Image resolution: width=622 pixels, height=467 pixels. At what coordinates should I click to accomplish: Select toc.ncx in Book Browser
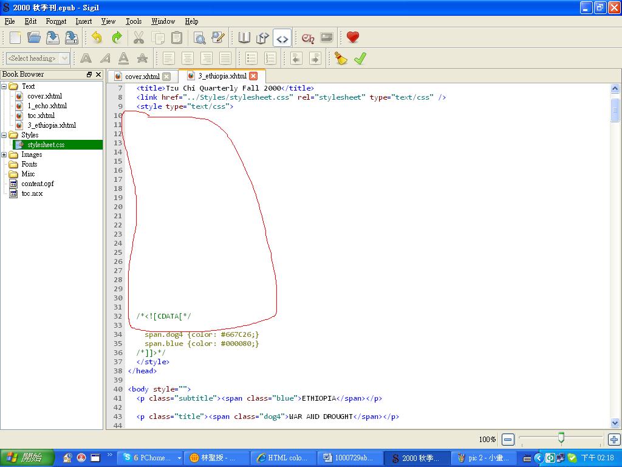click(x=32, y=193)
